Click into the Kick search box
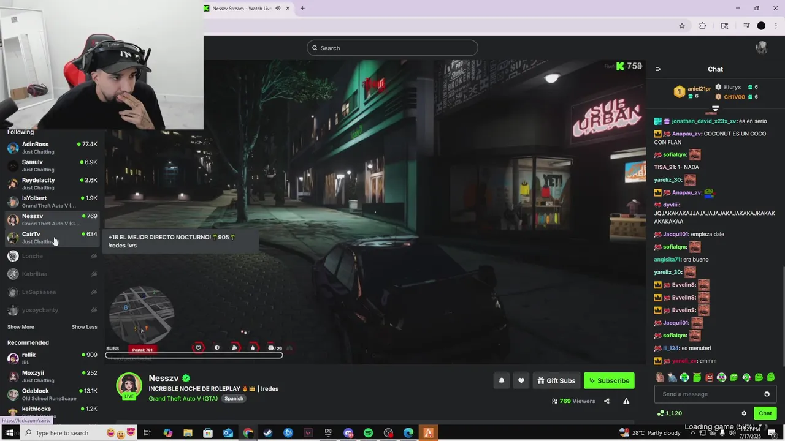 pyautogui.click(x=392, y=48)
